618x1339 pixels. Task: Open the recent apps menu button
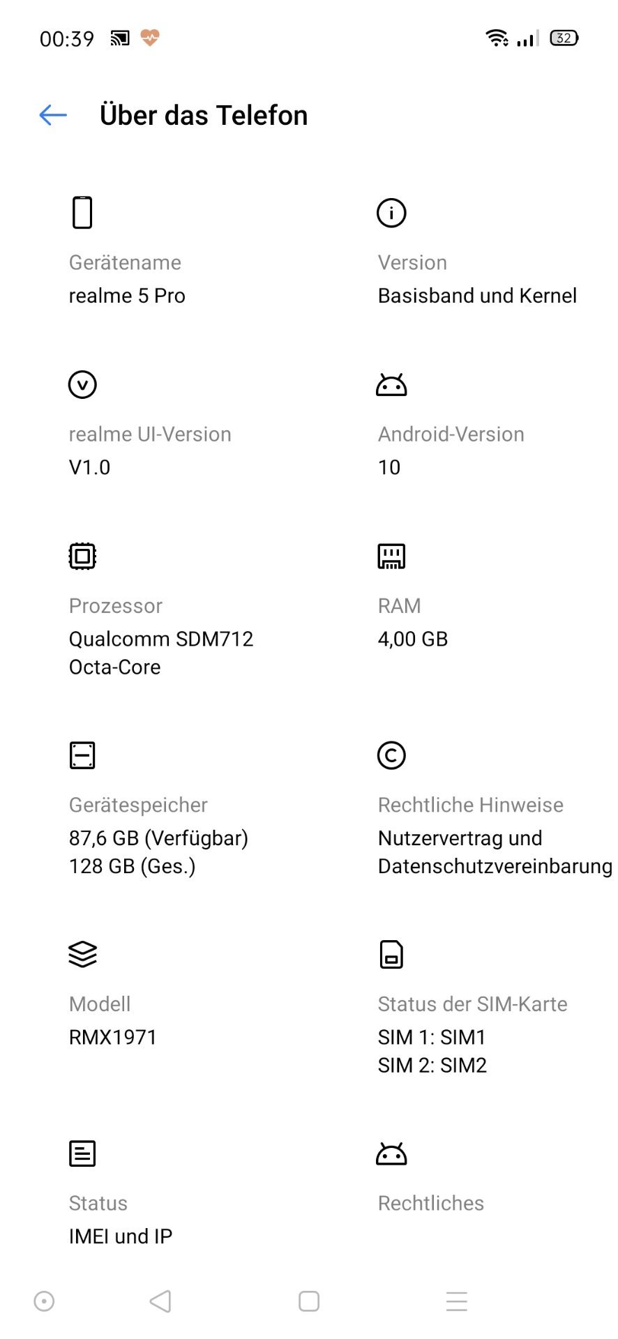point(457,1301)
